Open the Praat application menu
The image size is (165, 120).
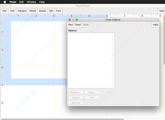coord(13,2)
